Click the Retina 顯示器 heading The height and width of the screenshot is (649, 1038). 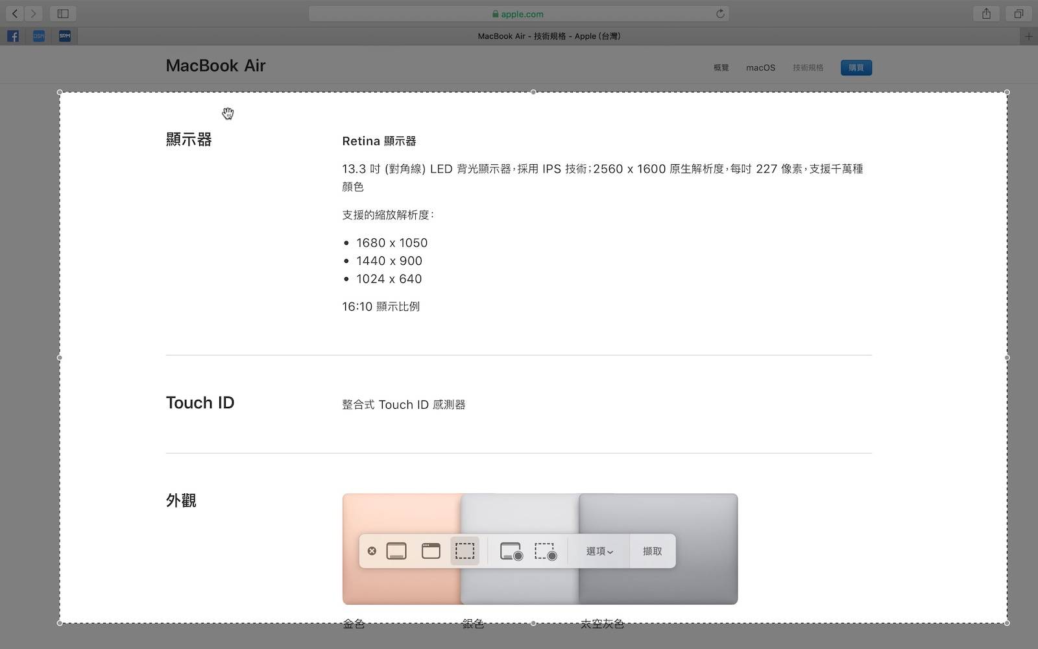point(379,141)
